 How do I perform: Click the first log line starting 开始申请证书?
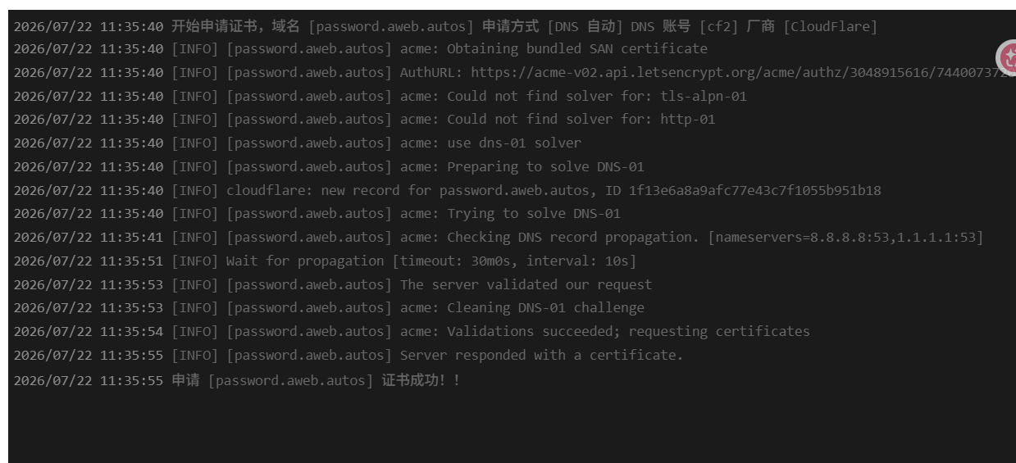pyautogui.click(x=445, y=26)
